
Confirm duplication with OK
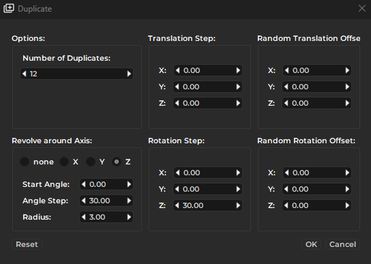[311, 244]
